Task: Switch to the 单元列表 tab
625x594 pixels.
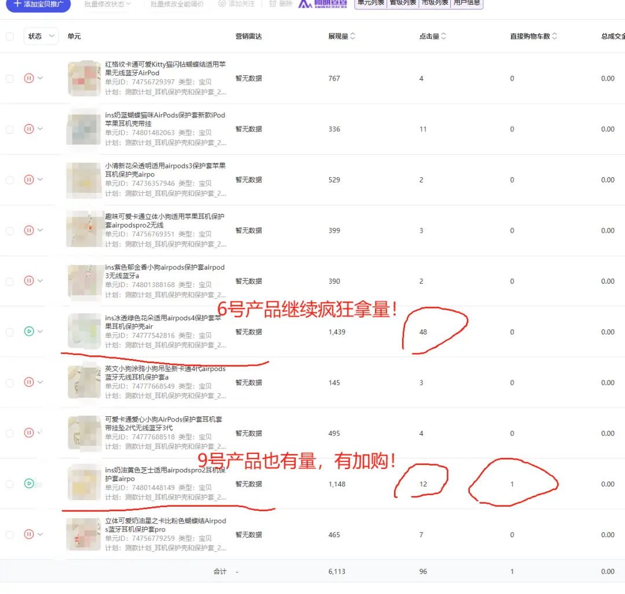Action: coord(370,3)
